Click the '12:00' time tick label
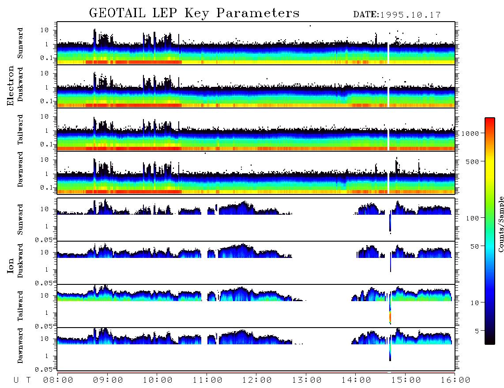The width and height of the screenshot is (504, 388). pyautogui.click(x=257, y=380)
